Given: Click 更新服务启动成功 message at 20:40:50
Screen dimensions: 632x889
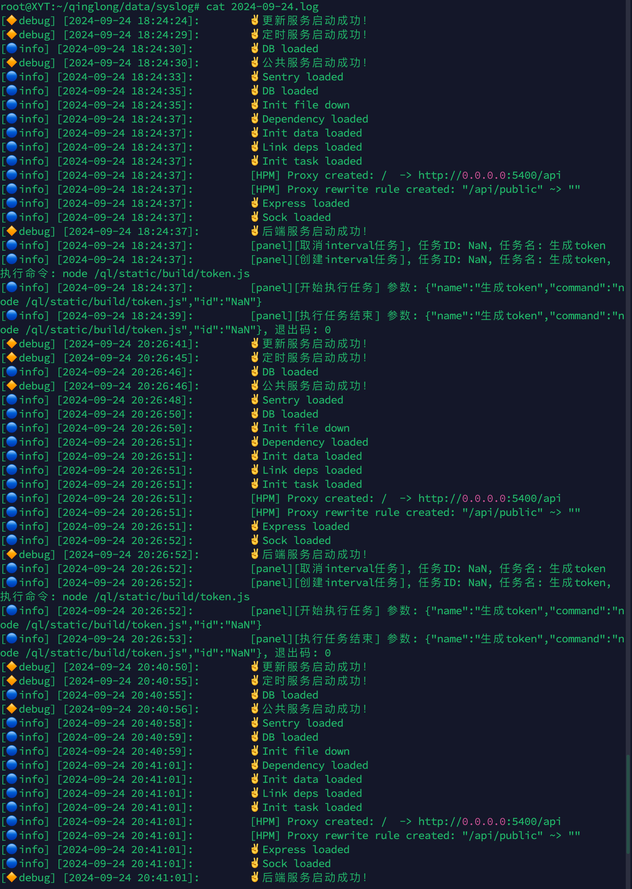Looking at the screenshot, I should [314, 667].
